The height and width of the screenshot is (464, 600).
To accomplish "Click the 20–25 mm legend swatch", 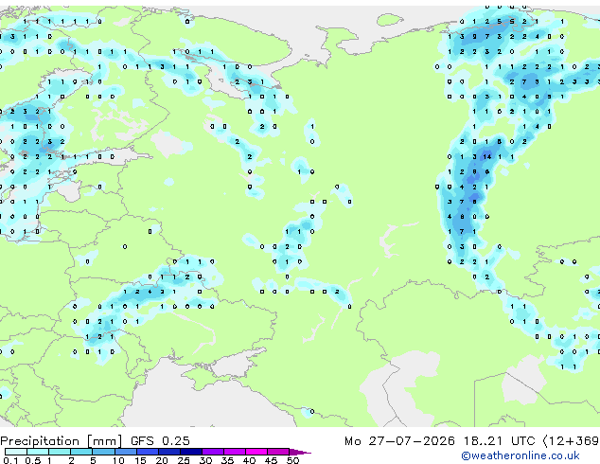I will [x=168, y=452].
